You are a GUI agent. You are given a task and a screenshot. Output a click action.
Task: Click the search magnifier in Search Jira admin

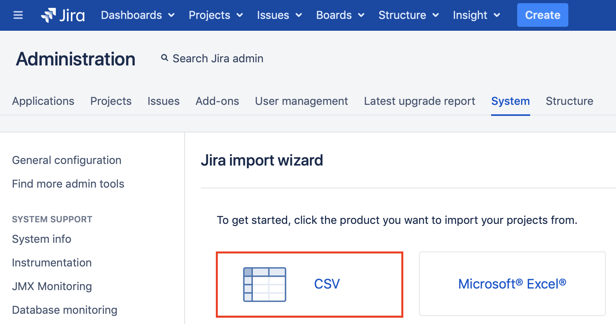click(164, 58)
